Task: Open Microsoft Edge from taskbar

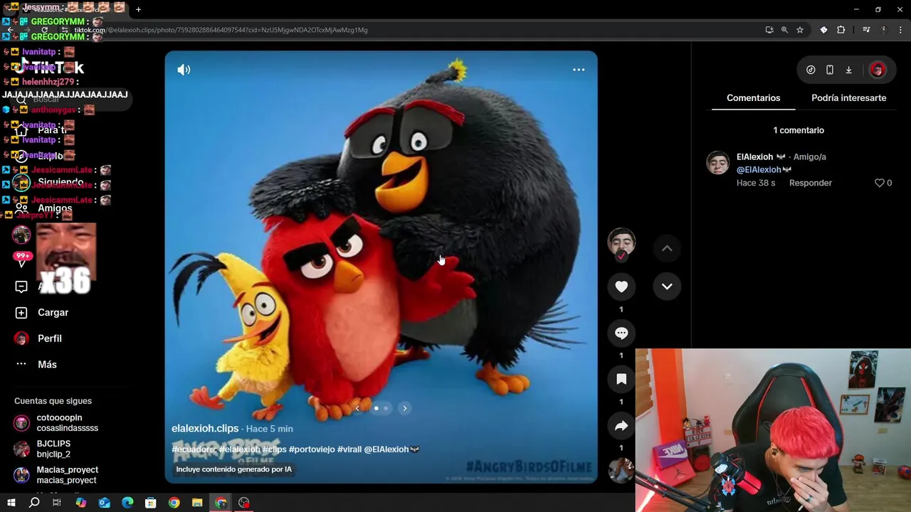Action: pos(127,503)
